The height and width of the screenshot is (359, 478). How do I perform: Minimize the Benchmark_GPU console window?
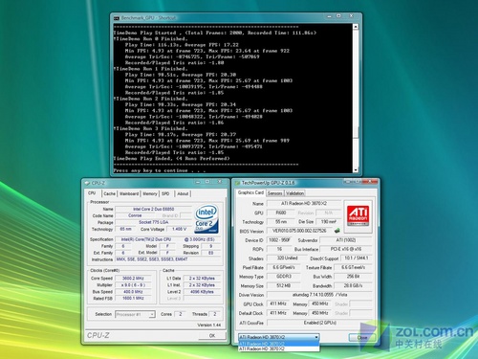tap(330, 16)
